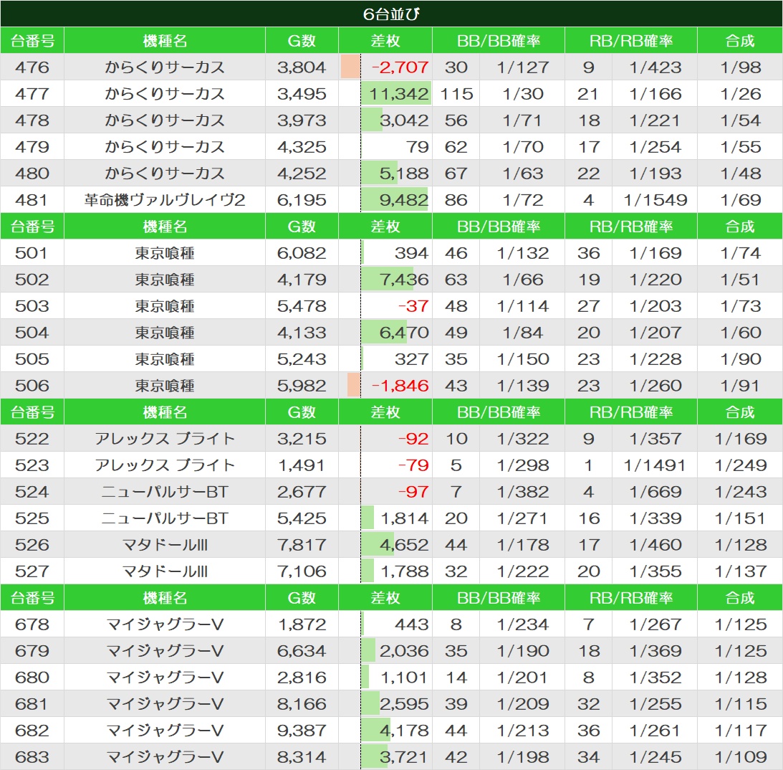
Task: Click combined rate 1/26
Action: (x=740, y=93)
